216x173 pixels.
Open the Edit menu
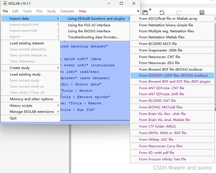tap(15, 11)
